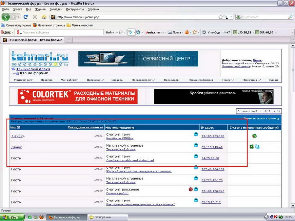Open the back/forward history dropdown arrow
Image resolution: width=295 pixels, height=221 pixels.
click(x=18, y=17)
